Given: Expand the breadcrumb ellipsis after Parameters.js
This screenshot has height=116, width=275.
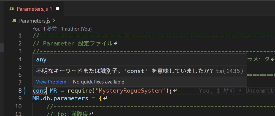Looking at the screenshot, I should pos(59,21).
